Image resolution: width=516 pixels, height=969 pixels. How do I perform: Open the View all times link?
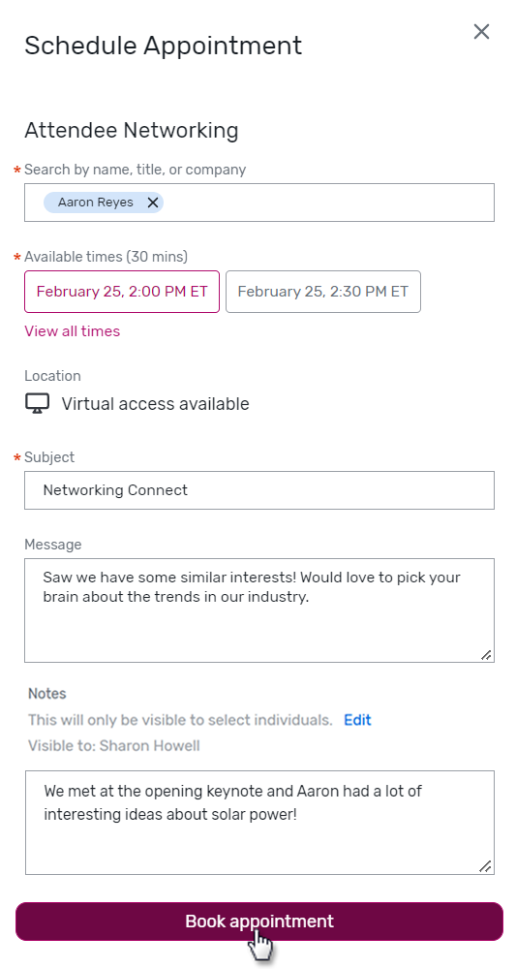tap(73, 331)
